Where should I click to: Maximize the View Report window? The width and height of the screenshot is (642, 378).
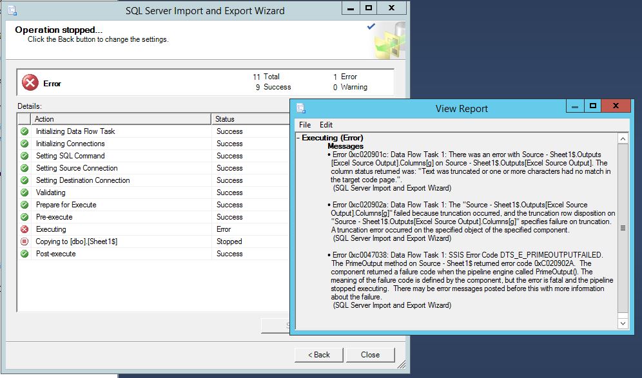pos(592,106)
